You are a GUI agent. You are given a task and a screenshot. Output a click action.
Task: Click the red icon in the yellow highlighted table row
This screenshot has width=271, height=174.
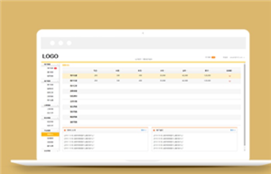[230, 76]
